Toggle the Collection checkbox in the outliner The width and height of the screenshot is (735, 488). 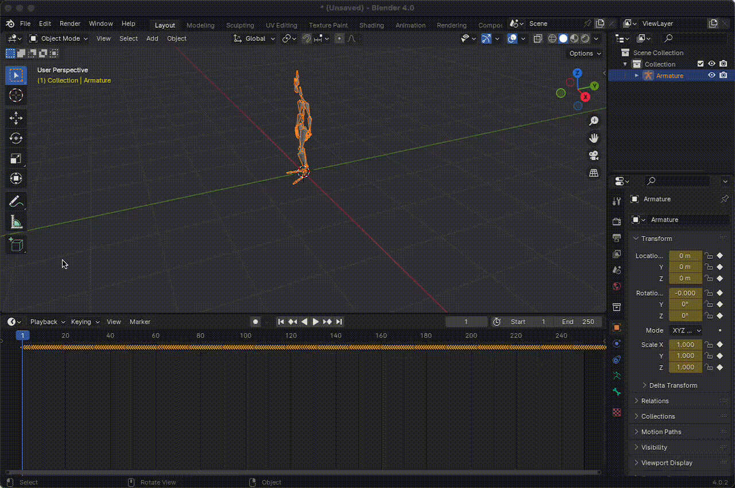point(701,64)
